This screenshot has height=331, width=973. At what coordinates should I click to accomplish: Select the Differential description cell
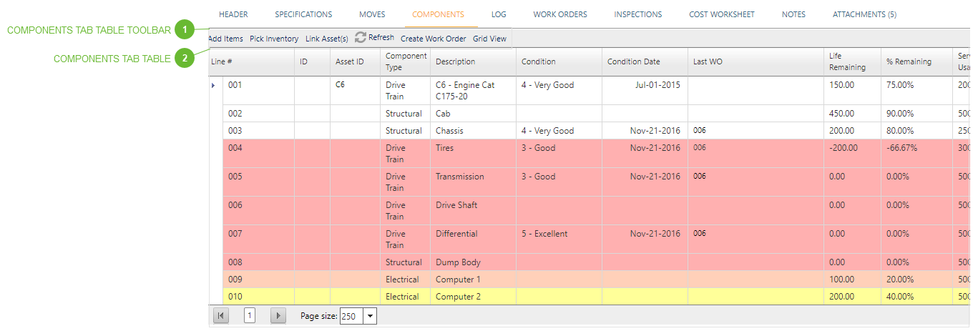pyautogui.click(x=474, y=239)
